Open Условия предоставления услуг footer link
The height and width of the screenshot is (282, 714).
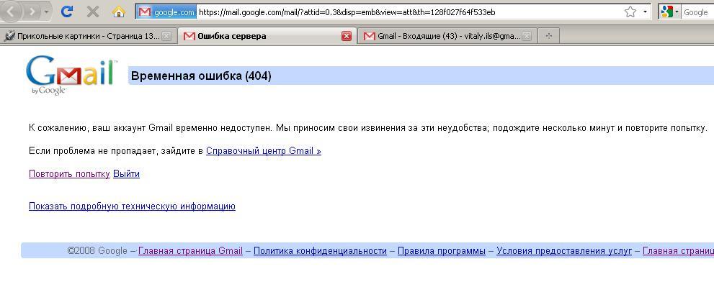564,251
